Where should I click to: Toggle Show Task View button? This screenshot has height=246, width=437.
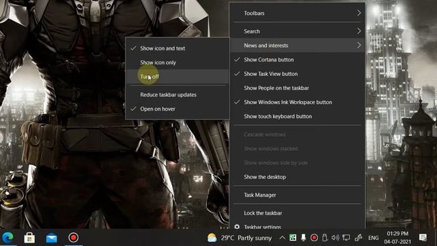tap(297, 74)
